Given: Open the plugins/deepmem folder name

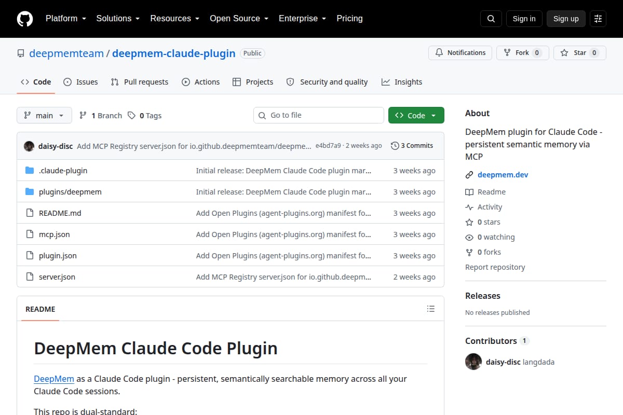Looking at the screenshot, I should point(70,192).
